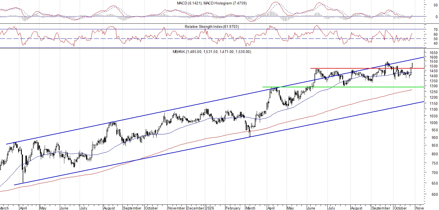Click the March 2026 month label
The width and height of the screenshot is (439, 210).
(x=251, y=208)
